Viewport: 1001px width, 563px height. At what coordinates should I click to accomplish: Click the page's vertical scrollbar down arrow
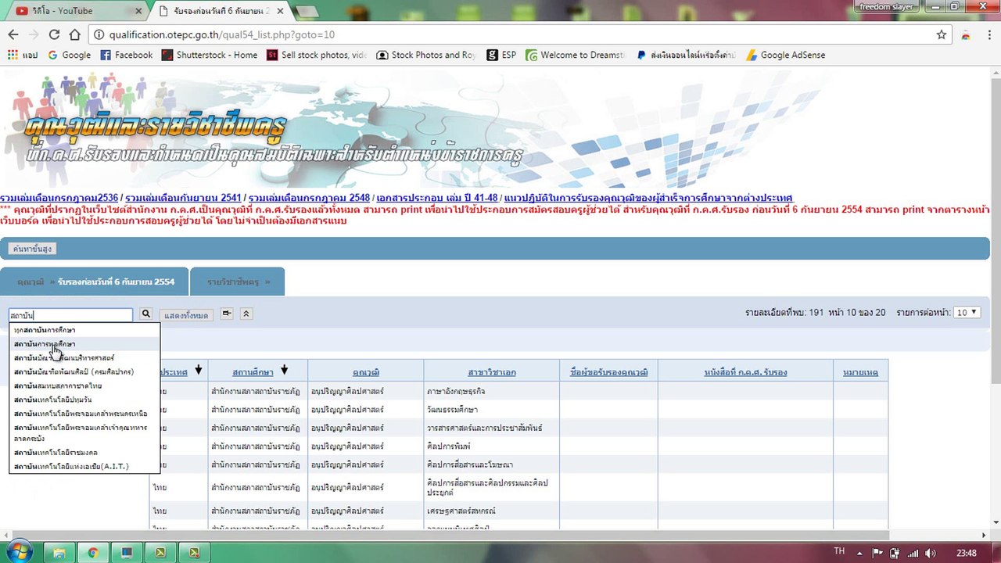[994, 522]
